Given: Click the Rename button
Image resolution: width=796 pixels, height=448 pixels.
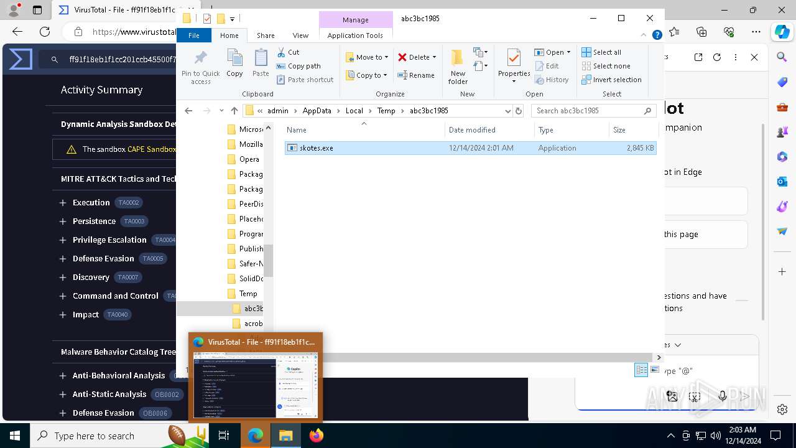Looking at the screenshot, I should tap(417, 75).
